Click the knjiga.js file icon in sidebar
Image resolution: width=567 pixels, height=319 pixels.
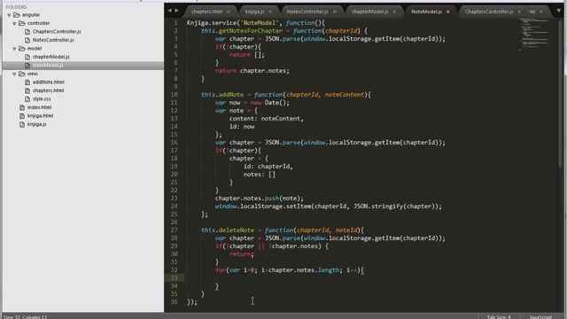click(x=22, y=124)
